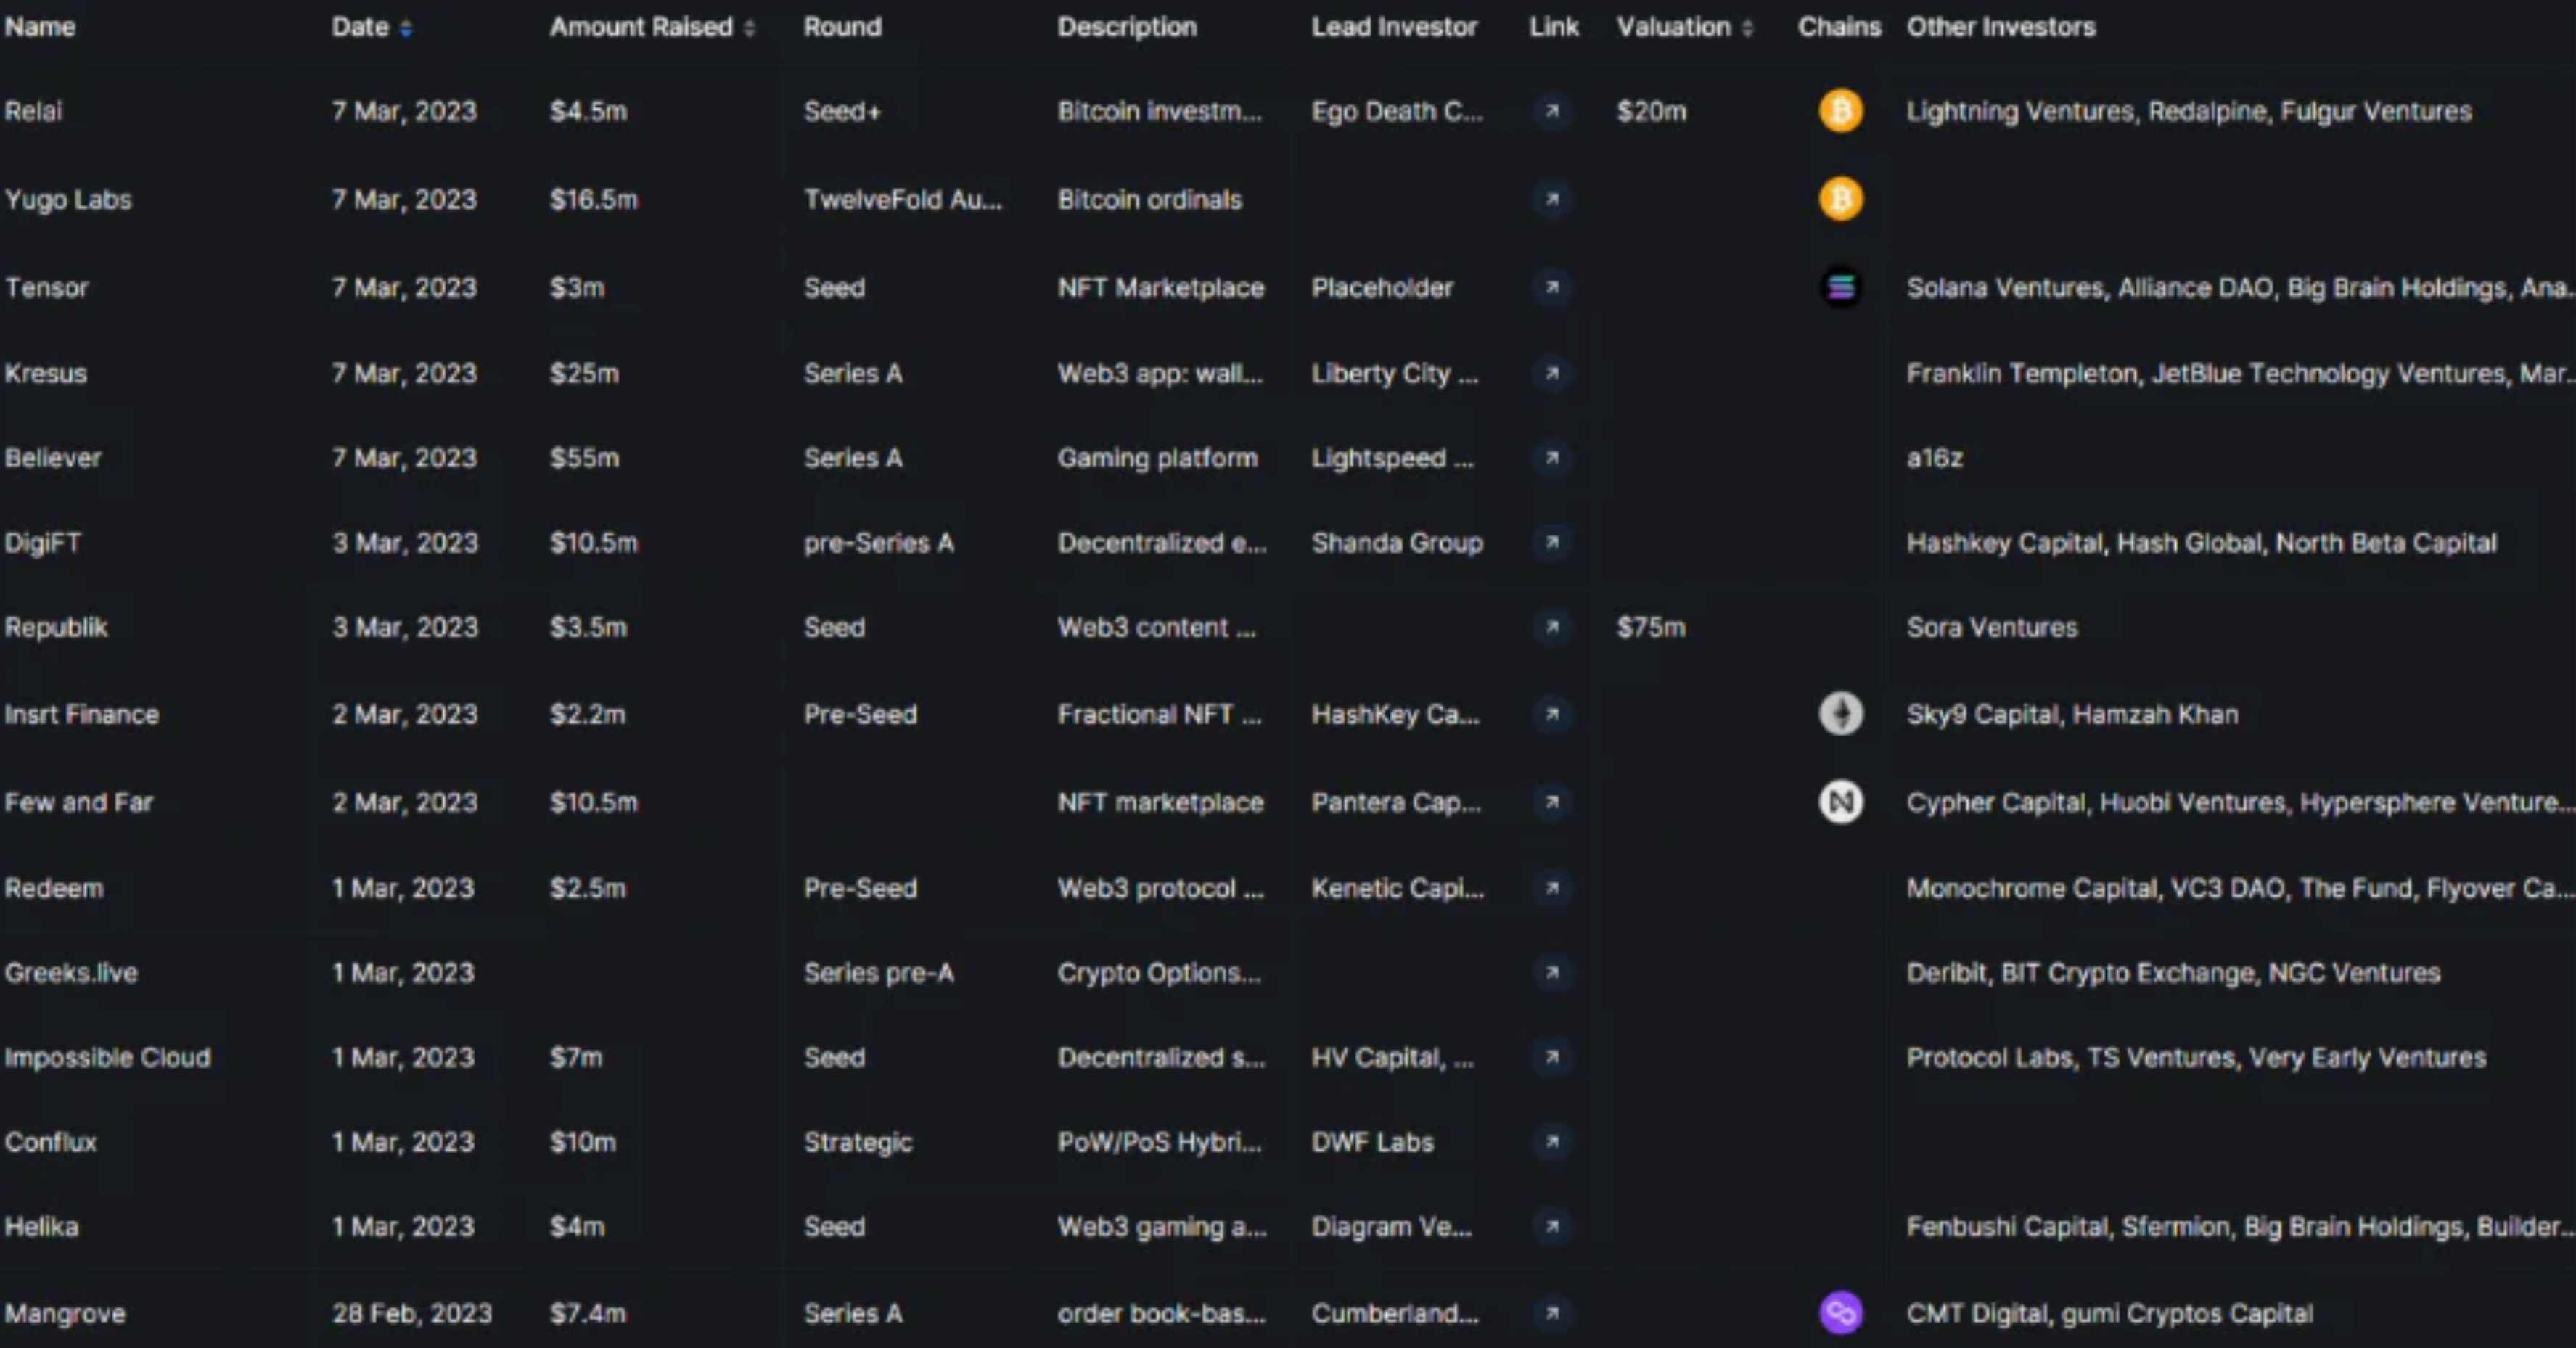Click the Other Investors column header
This screenshot has height=1348, width=2576.
pyautogui.click(x=2001, y=27)
